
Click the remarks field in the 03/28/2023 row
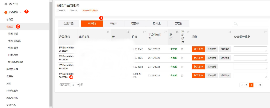250,76
